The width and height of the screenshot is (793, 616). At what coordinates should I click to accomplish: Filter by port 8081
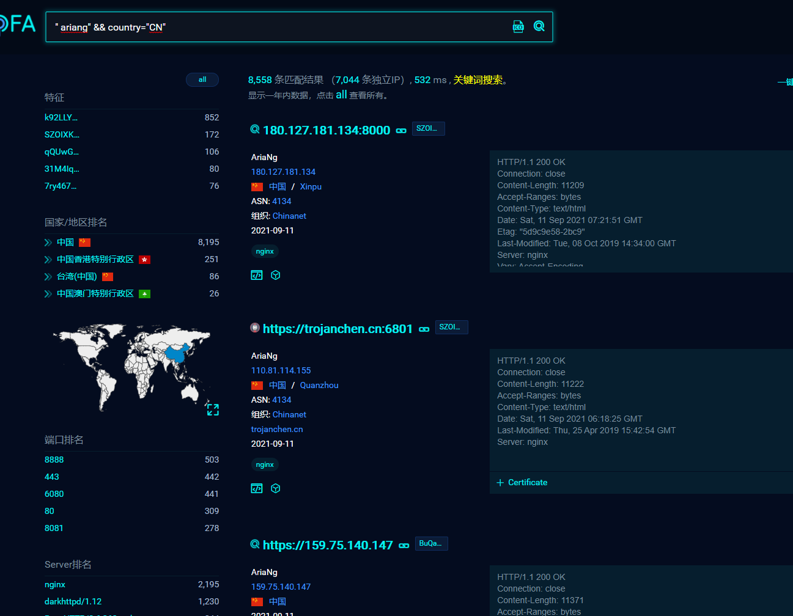click(54, 528)
